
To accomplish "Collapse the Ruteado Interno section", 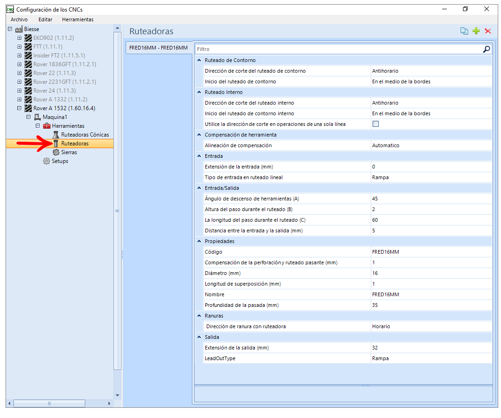I will [x=199, y=92].
